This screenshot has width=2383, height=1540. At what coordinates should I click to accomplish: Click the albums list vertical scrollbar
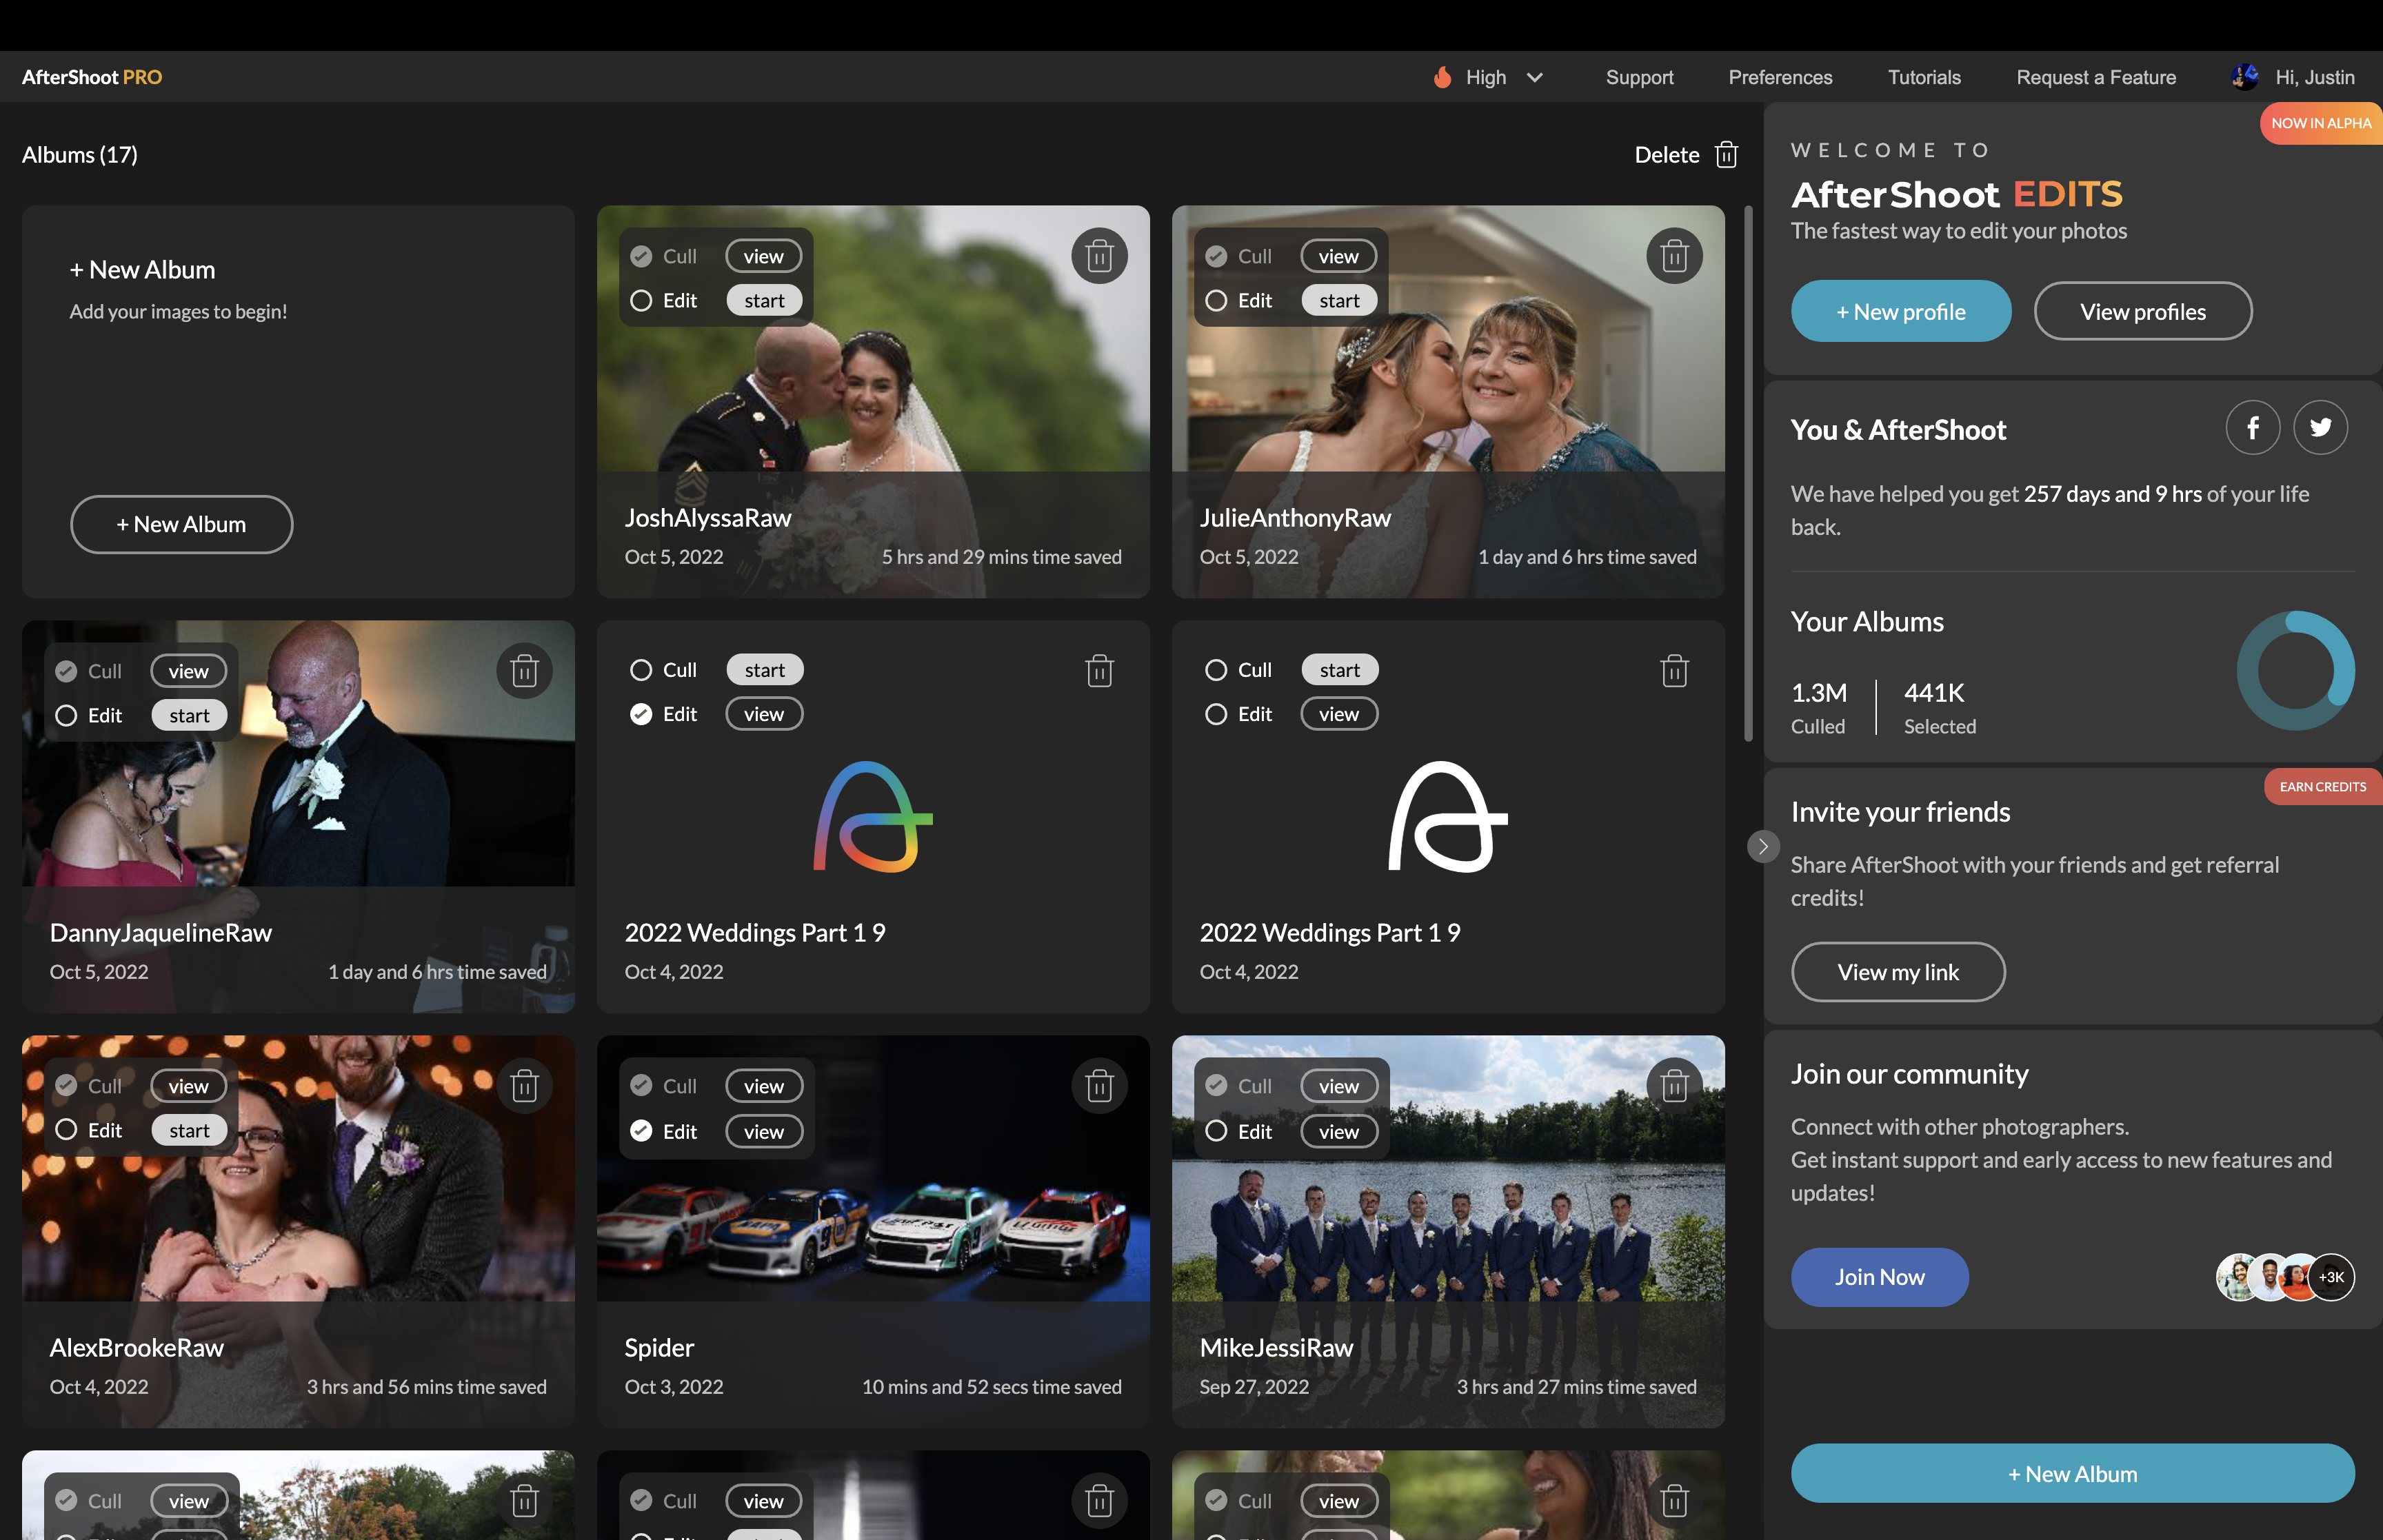coord(1748,473)
